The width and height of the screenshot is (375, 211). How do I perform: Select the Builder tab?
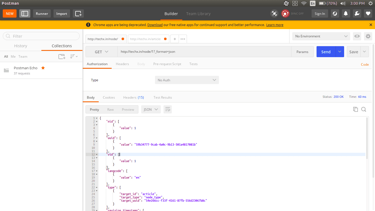[x=171, y=14]
